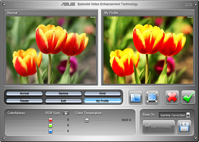199x142 pixels.
Task: Cancel changes with the red X icon
Action: pos(172,97)
